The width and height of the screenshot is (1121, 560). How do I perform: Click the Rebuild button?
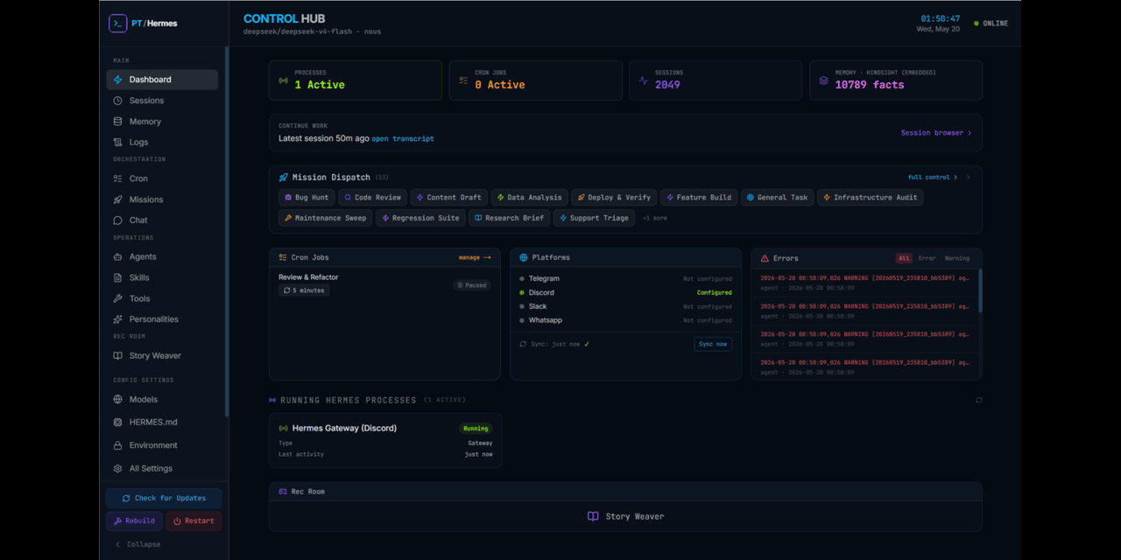pos(134,521)
